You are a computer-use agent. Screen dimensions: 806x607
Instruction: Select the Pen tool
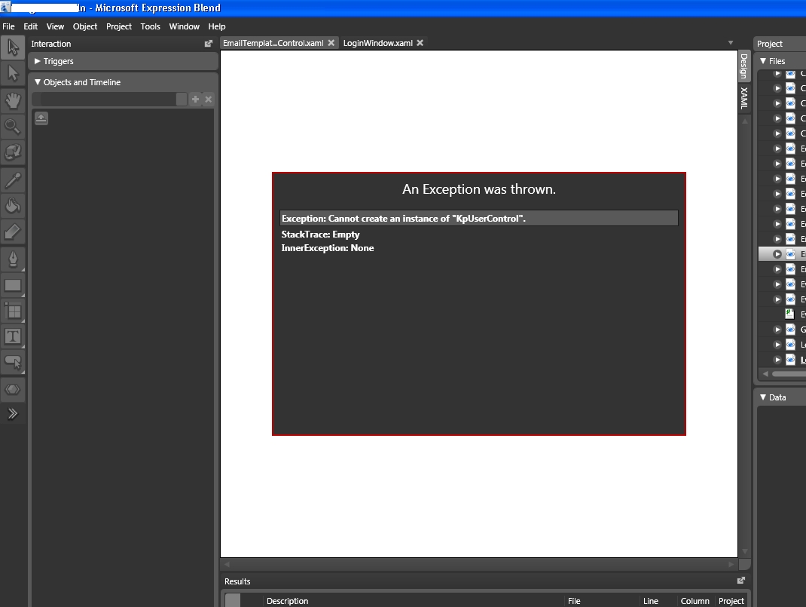pyautogui.click(x=13, y=259)
